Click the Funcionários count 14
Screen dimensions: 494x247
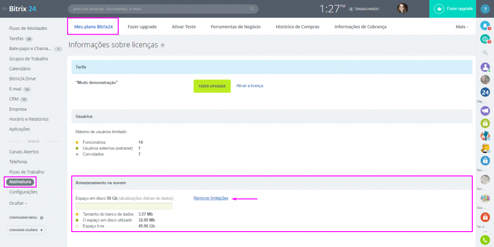140,143
